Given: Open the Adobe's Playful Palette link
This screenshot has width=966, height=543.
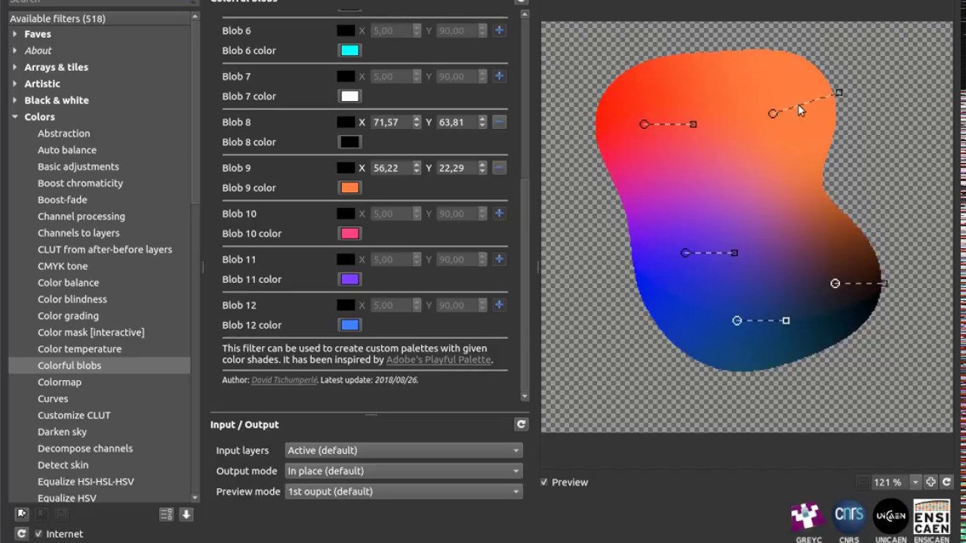Looking at the screenshot, I should click(438, 360).
